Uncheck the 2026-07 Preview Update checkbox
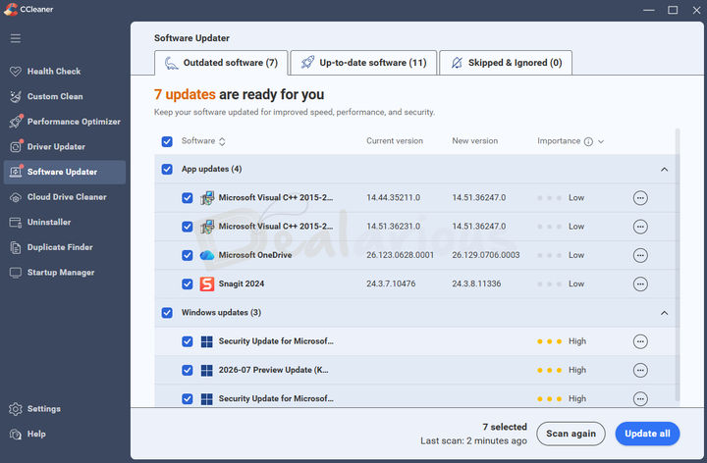The height and width of the screenshot is (463, 707). 188,370
